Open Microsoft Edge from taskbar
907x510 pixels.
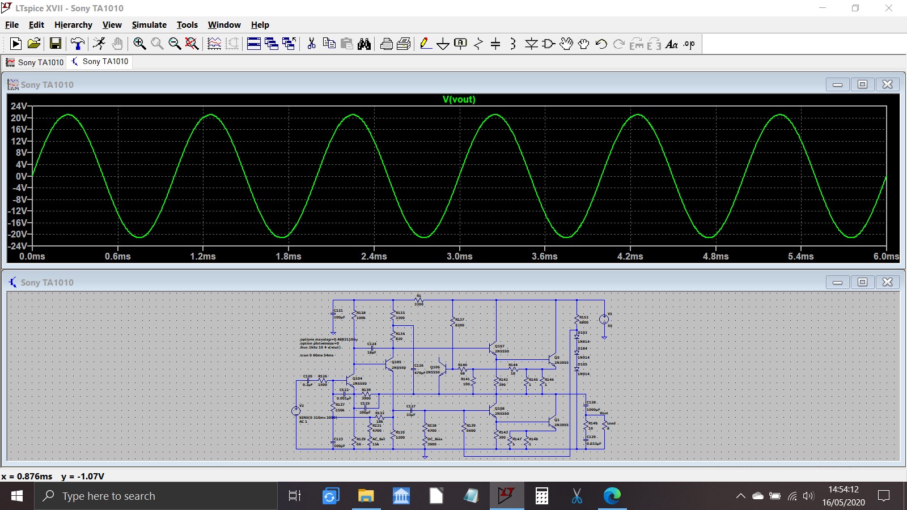tap(612, 496)
